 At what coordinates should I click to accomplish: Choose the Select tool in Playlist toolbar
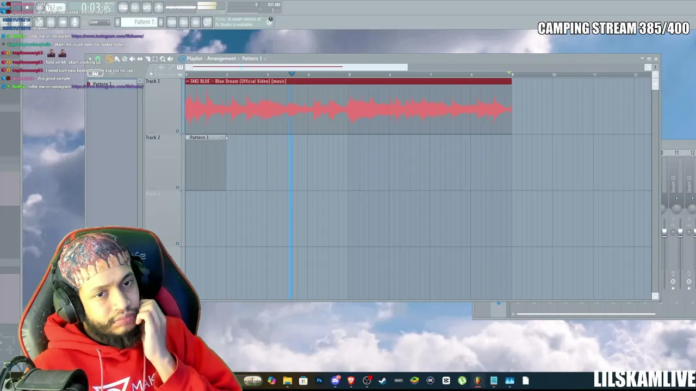(x=155, y=59)
